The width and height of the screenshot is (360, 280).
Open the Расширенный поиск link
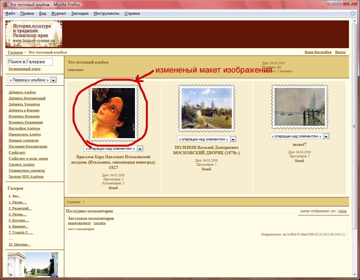24,69
